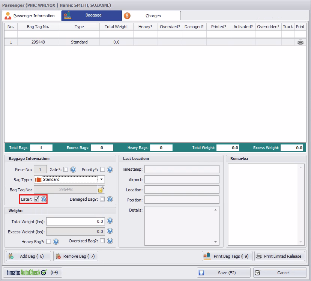Open the Charges tab
311x281 pixels.
point(151,16)
